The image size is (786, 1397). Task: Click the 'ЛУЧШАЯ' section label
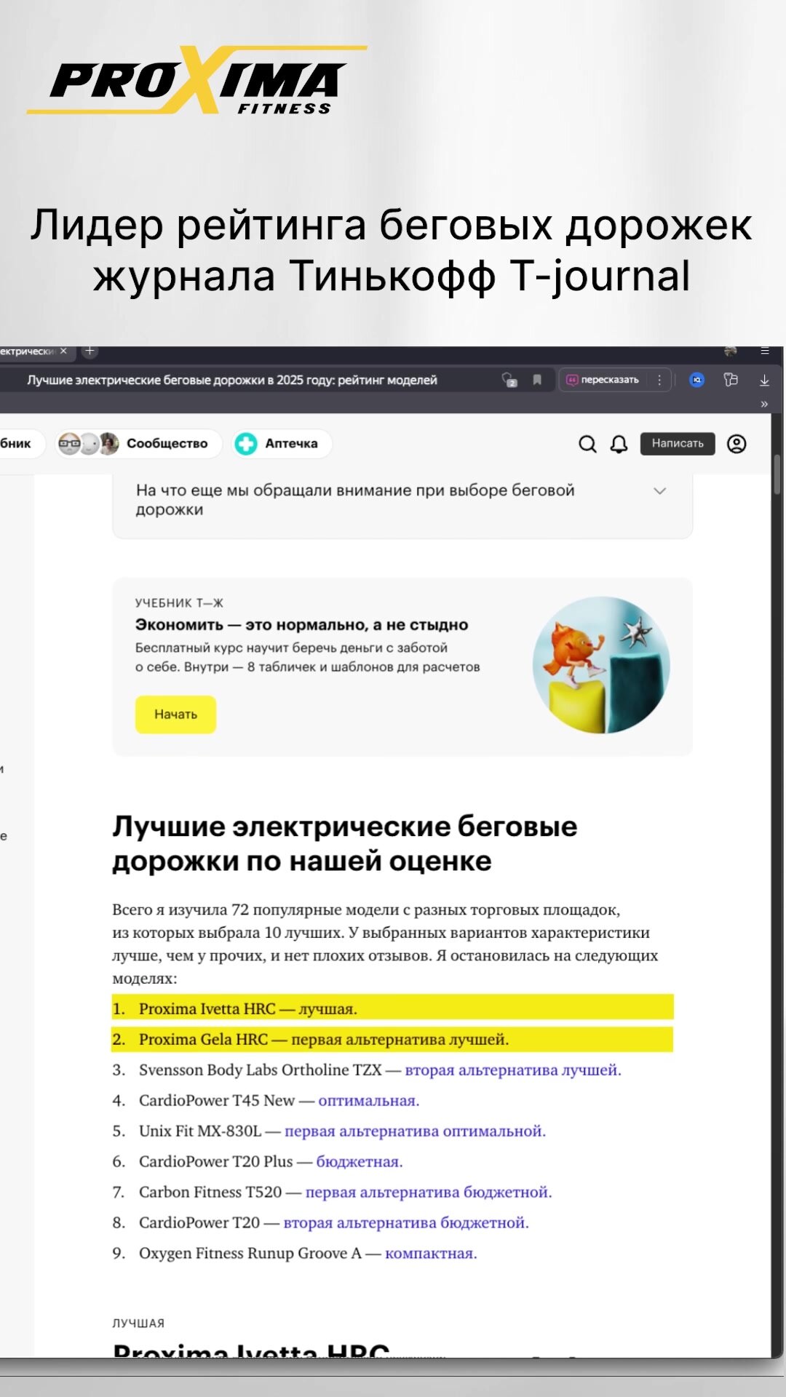point(138,1323)
